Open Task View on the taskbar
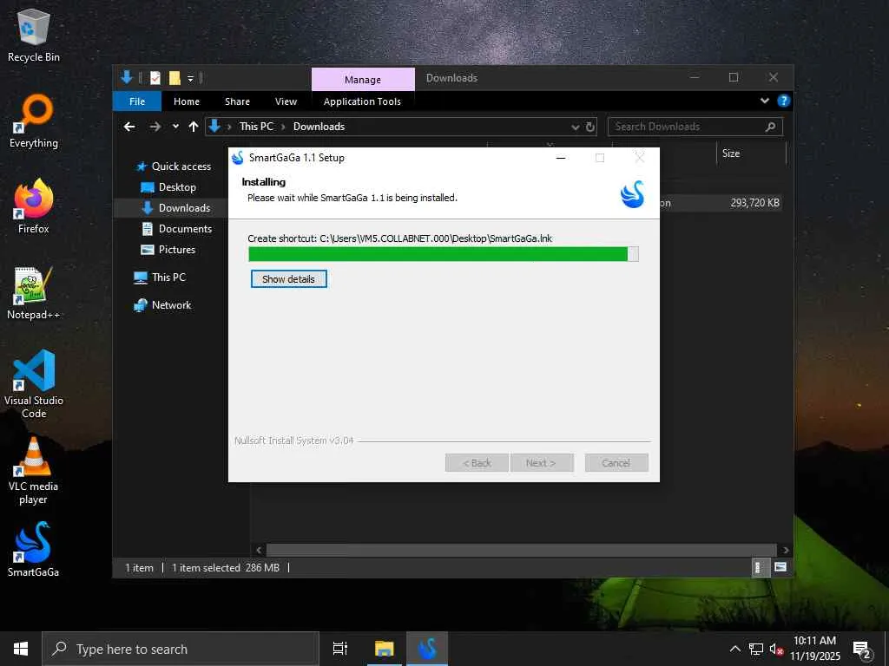The height and width of the screenshot is (666, 889). pyautogui.click(x=340, y=649)
